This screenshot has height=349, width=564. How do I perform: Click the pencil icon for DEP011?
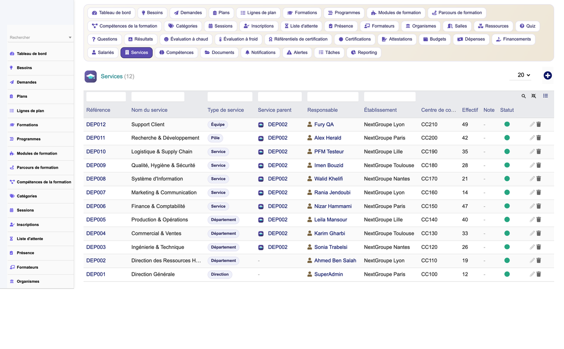(532, 138)
